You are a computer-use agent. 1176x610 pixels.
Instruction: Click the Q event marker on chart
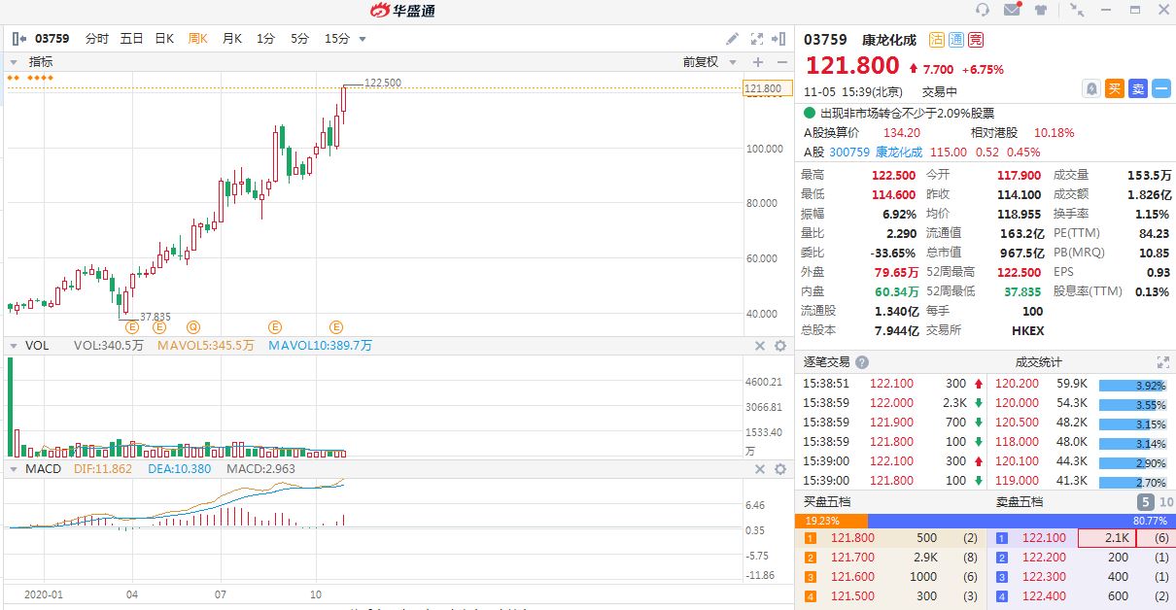pos(193,327)
